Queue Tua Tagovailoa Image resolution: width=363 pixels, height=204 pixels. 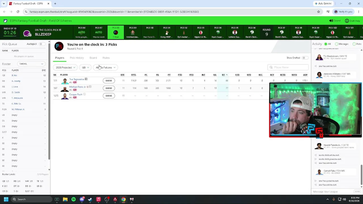click(x=109, y=80)
